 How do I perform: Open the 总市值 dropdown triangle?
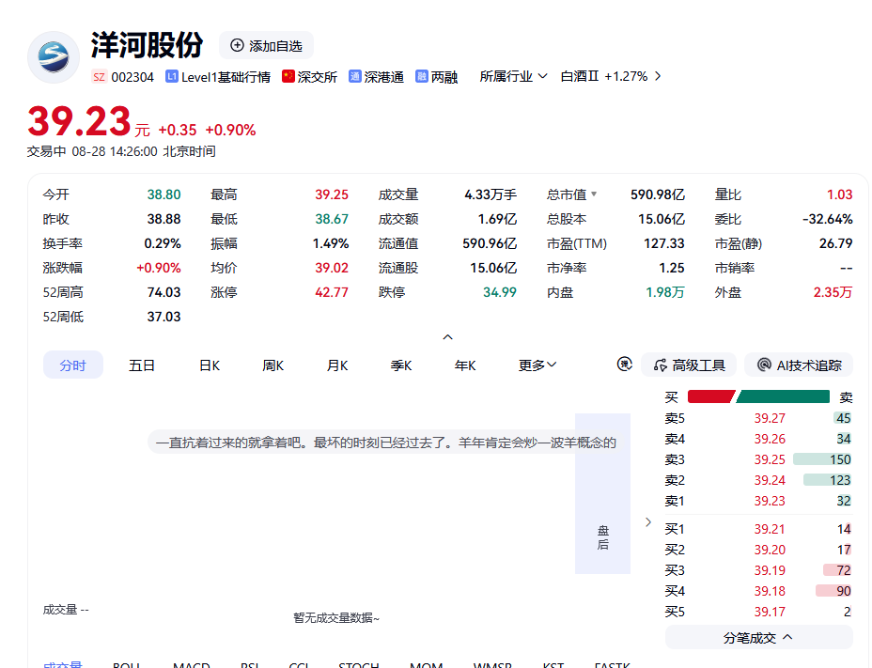594,194
